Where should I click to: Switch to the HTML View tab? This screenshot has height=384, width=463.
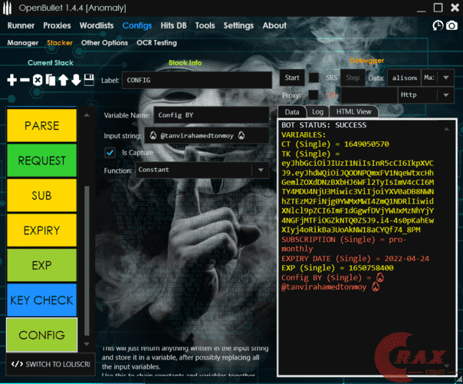click(x=353, y=111)
